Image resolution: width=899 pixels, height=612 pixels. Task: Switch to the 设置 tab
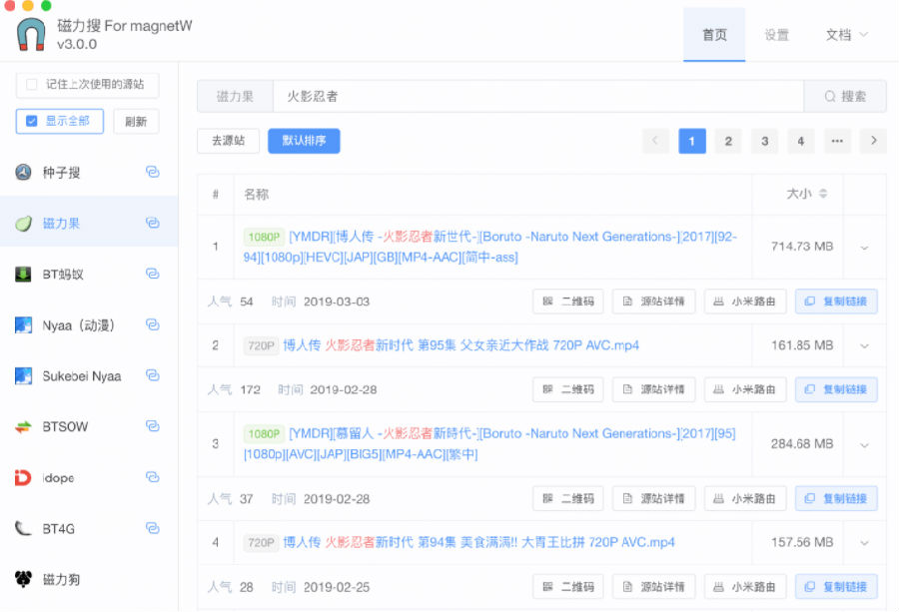(x=777, y=33)
